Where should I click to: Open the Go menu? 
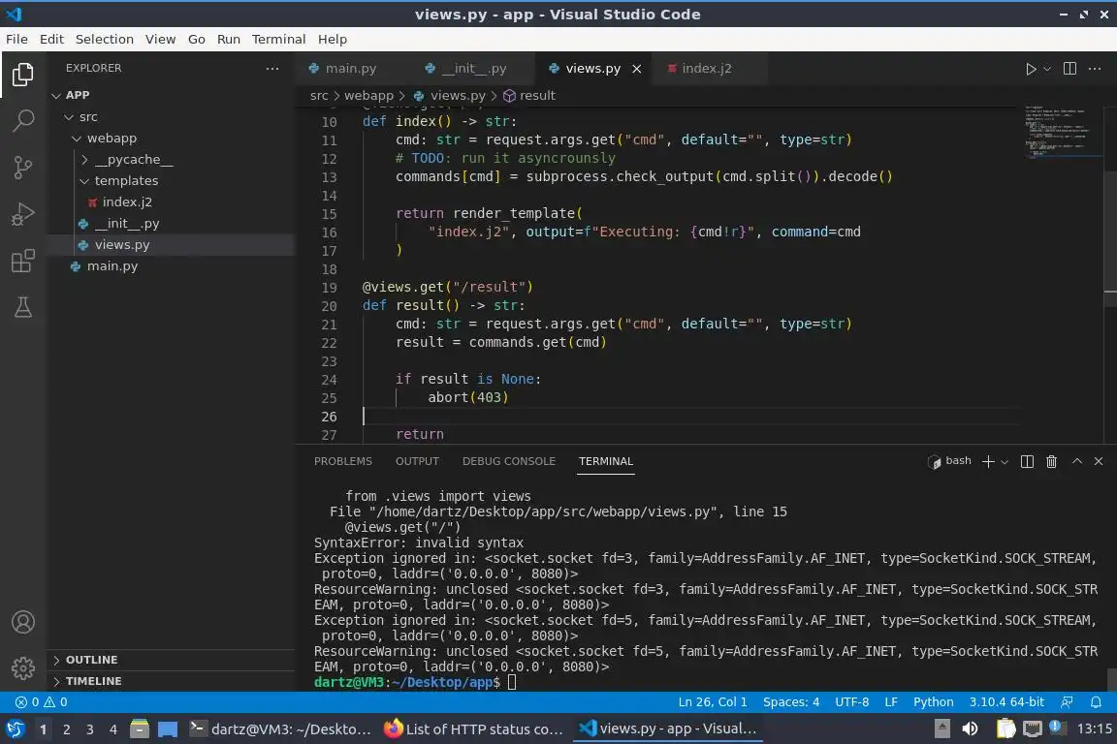pos(197,39)
